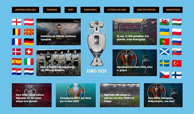Click the EURO ΠΡΟΓΝΩΣΤΙΚΑ button
The height and width of the screenshot is (114, 194).
tap(146, 10)
